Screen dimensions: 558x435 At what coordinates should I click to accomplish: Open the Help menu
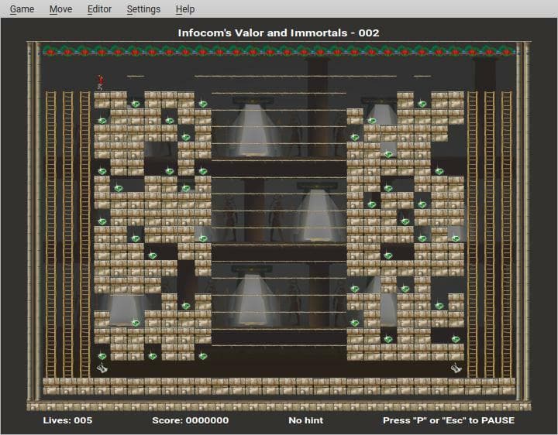click(185, 9)
